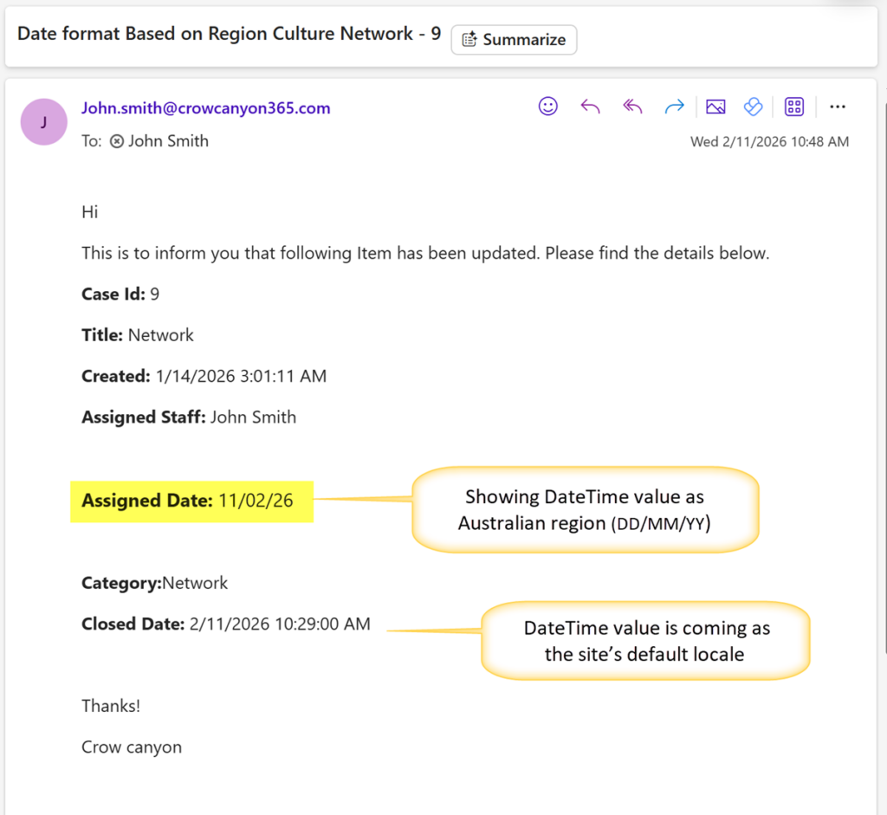Click the highlighted Assigned Date field
The height and width of the screenshot is (815, 887).
(x=191, y=501)
